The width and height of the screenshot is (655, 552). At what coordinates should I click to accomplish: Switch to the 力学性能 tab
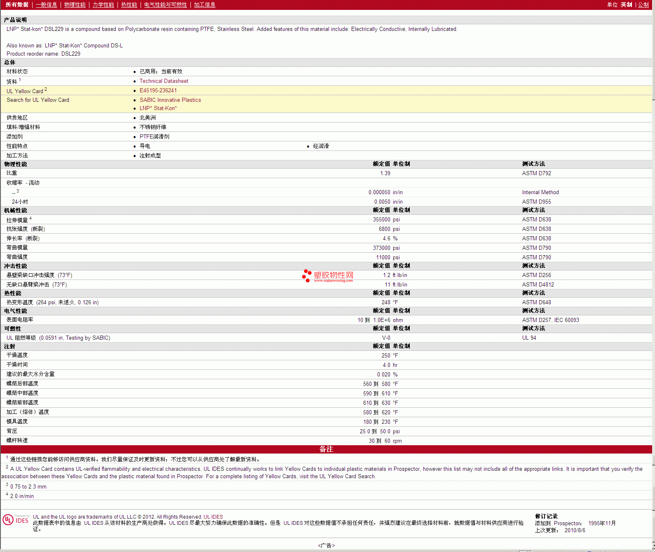(x=103, y=5)
